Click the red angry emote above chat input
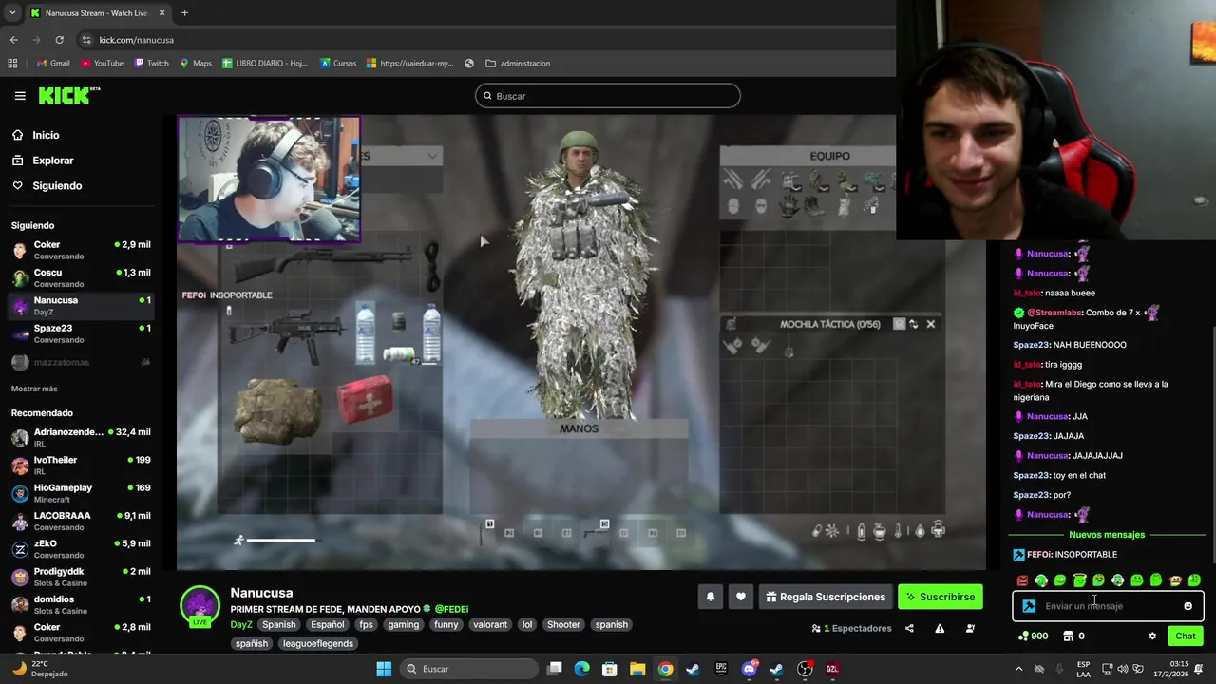The width and height of the screenshot is (1216, 684). 1022,580
